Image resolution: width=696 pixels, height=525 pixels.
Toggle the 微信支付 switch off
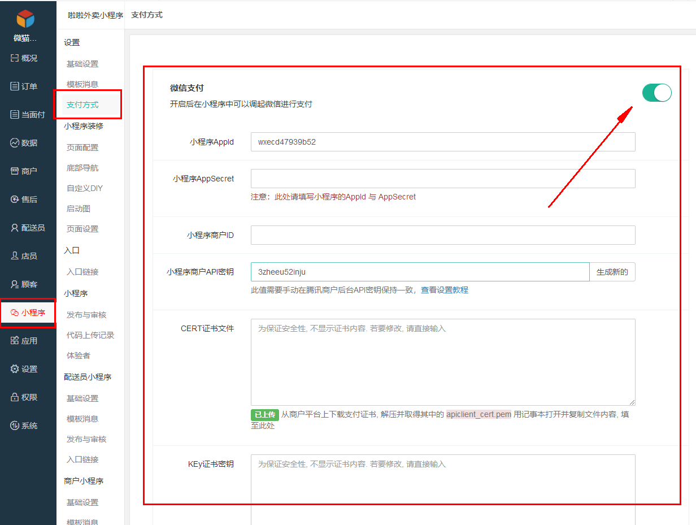point(657,93)
